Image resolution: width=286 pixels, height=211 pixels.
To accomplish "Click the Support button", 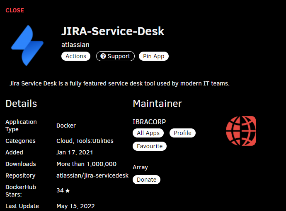I will point(116,56).
